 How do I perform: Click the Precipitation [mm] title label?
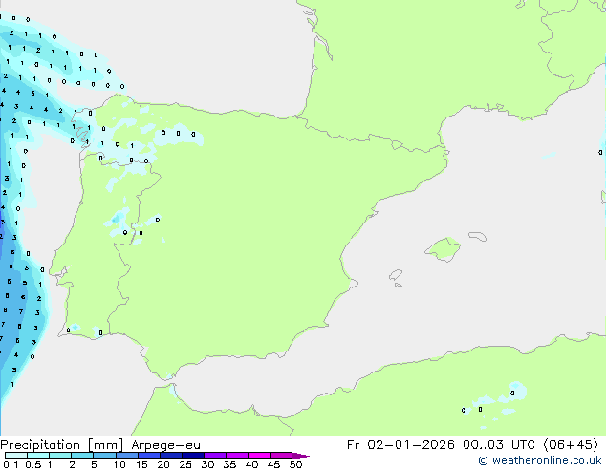coord(57,444)
